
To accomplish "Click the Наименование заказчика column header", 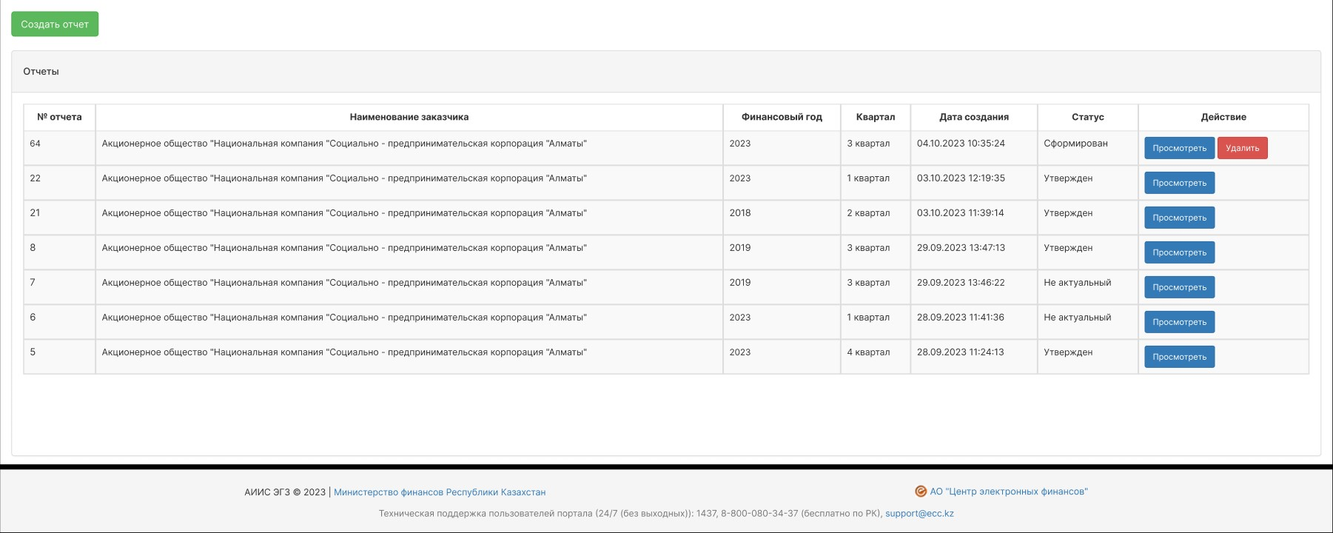I will coord(409,117).
